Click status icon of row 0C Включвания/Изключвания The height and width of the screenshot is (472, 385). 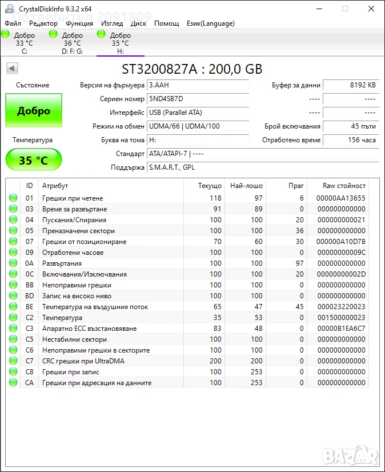point(13,274)
